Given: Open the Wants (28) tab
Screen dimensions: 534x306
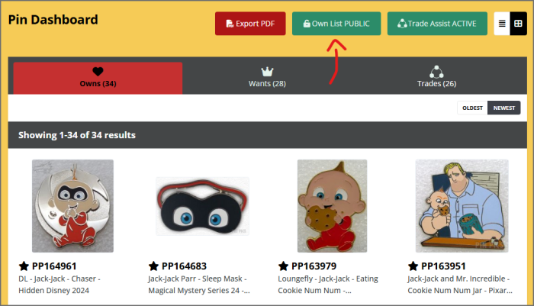Looking at the screenshot, I should point(267,78).
